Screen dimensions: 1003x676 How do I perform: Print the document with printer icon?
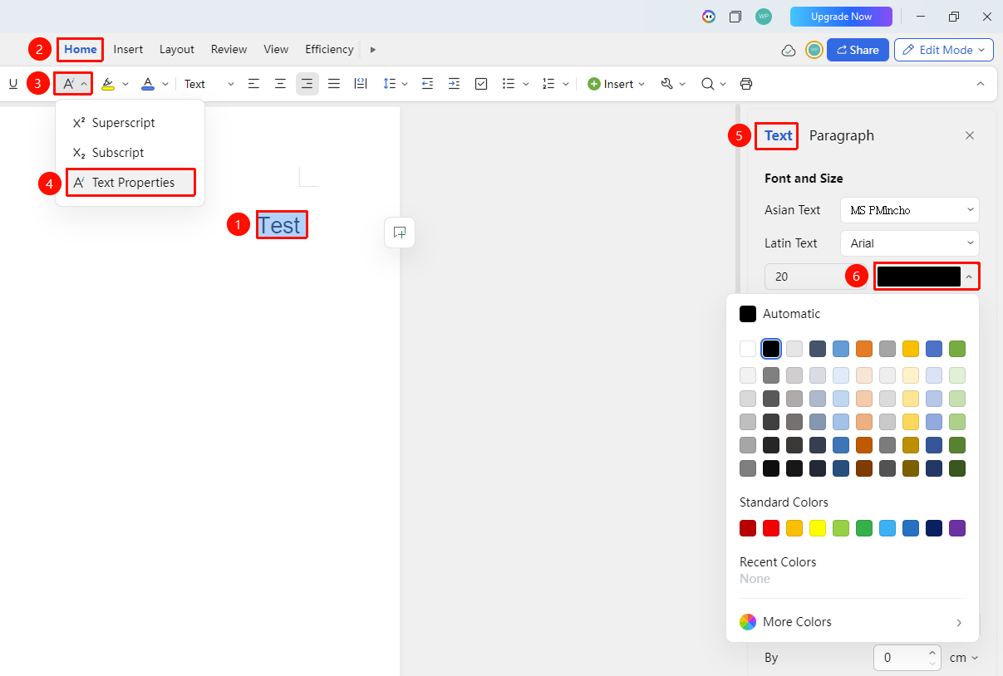(x=746, y=84)
